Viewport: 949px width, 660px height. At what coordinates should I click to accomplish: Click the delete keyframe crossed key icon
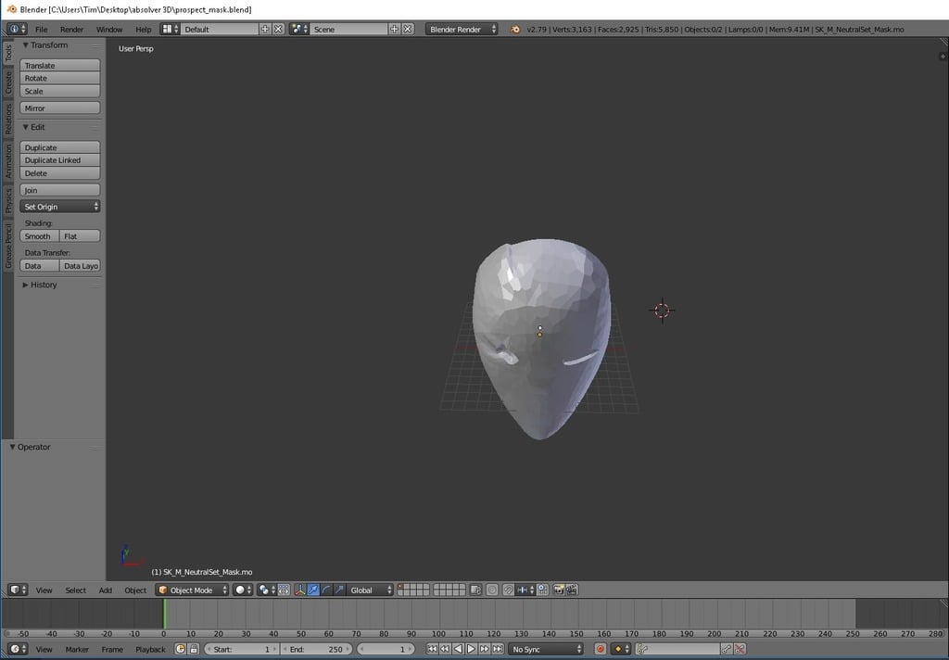pos(740,649)
